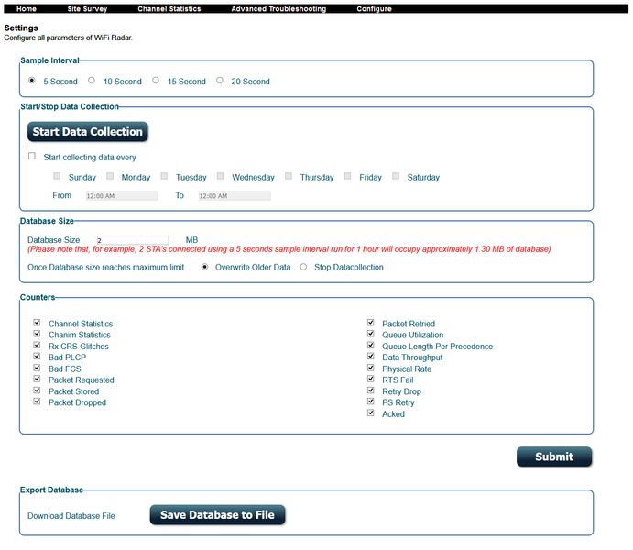Toggle Bad PLCP counter
Screen dimensions: 633x550
coord(37,357)
